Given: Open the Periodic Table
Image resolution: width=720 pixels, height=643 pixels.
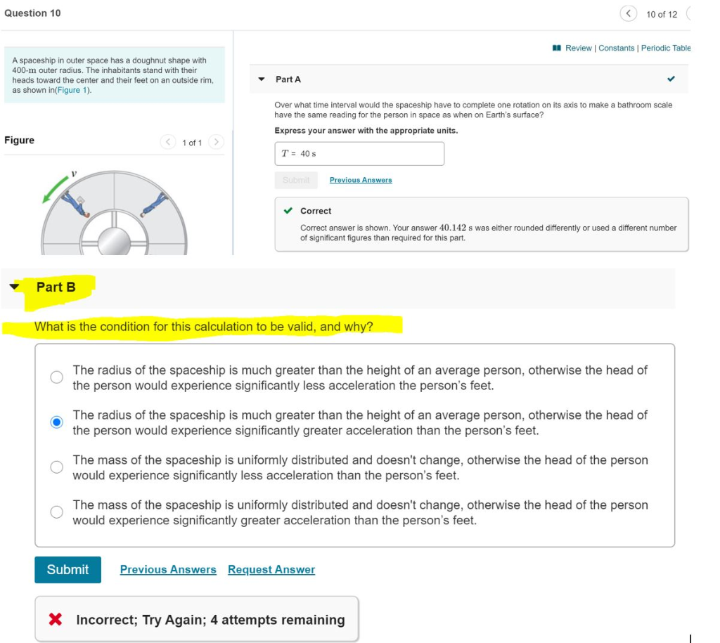Looking at the screenshot, I should [x=667, y=48].
